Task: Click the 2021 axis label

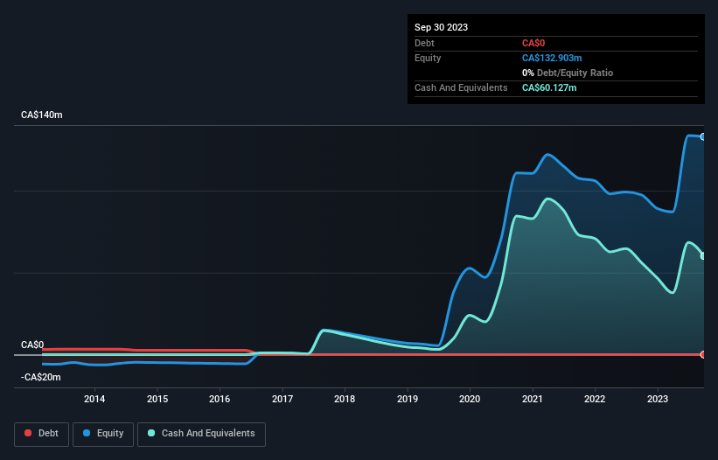Action: [x=532, y=399]
